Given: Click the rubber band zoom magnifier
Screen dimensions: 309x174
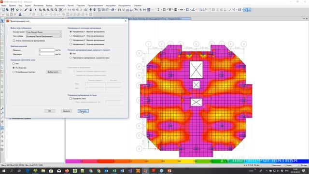Looking at the screenshot, I should click(40, 10).
